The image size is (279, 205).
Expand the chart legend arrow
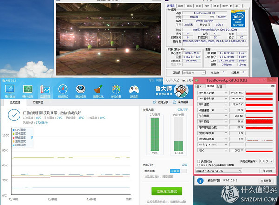coord(32,138)
